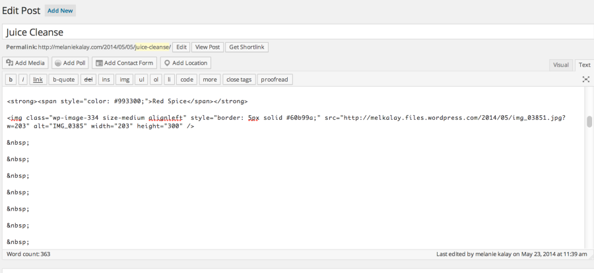Viewport: 594px width, 273px height.
Task: Click the code quicktag button
Action: click(187, 80)
